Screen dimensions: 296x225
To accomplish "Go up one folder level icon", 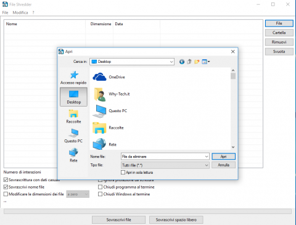I will (x=189, y=62).
